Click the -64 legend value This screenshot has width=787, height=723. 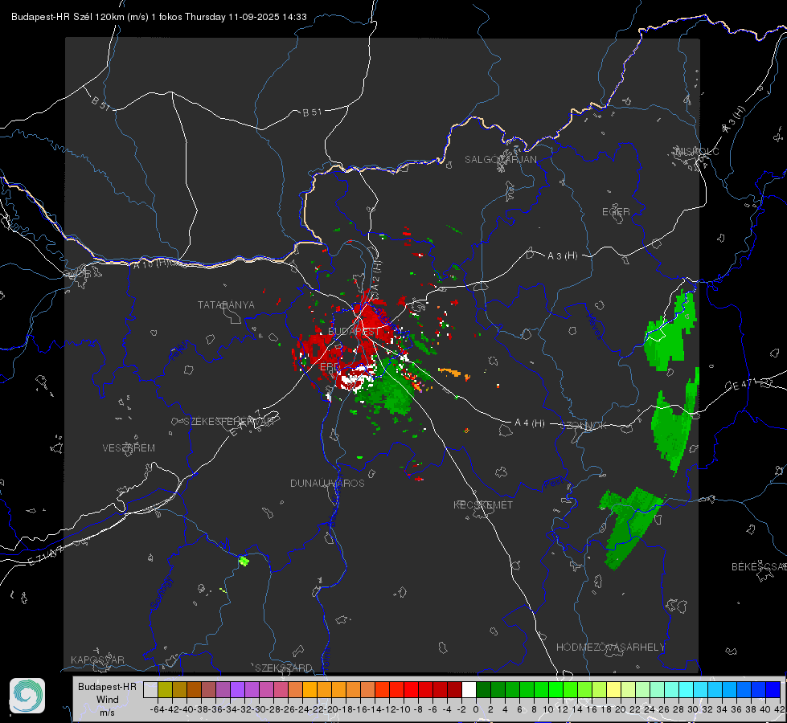pos(157,709)
